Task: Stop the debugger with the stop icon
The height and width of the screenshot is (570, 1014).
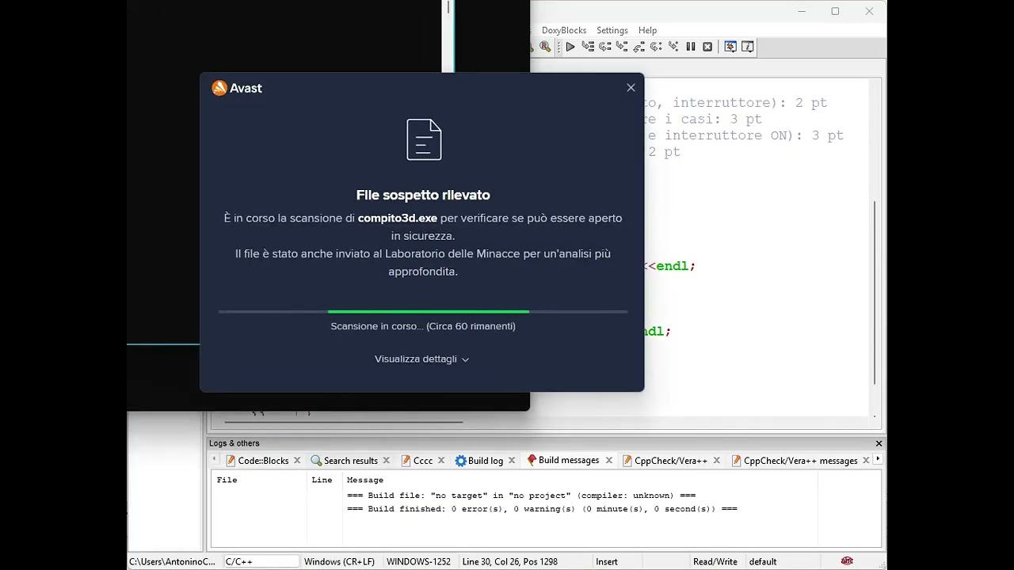Action: pyautogui.click(x=707, y=47)
